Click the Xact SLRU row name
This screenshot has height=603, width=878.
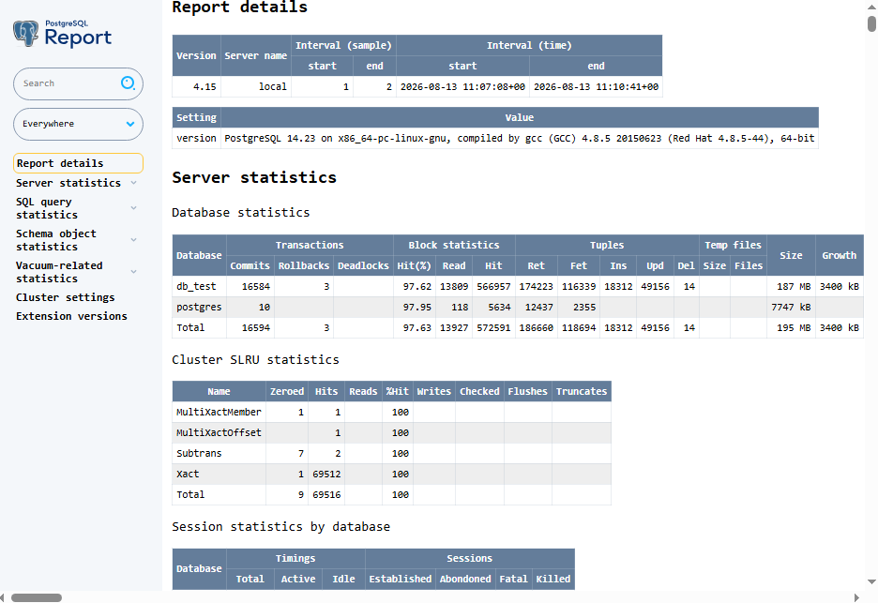click(188, 475)
